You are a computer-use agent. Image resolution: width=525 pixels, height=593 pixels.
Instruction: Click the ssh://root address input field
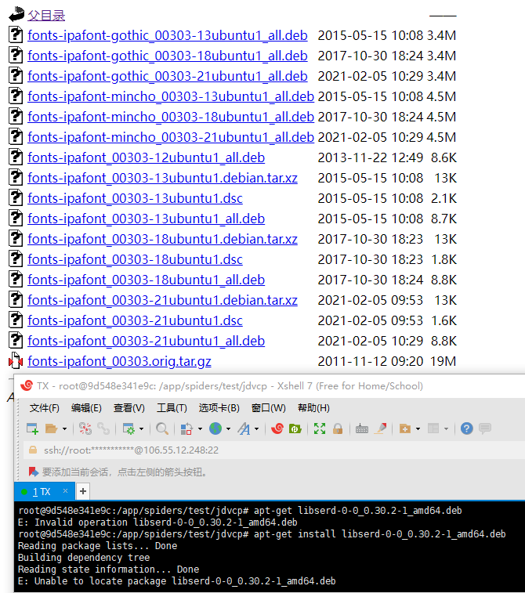click(273, 450)
